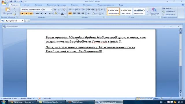The height and width of the screenshot is (104, 185).
Task: Justify the paragraph text
Action: pos(83,14)
